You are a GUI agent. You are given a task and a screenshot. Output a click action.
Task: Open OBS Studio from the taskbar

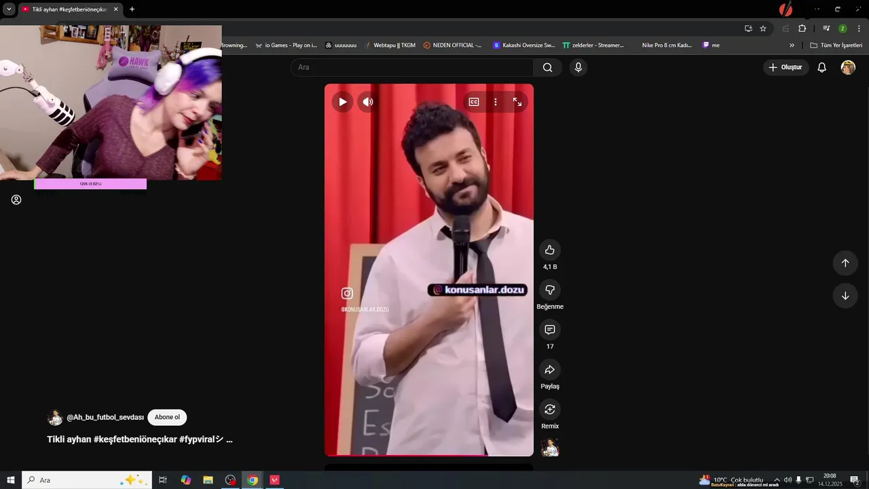230,480
